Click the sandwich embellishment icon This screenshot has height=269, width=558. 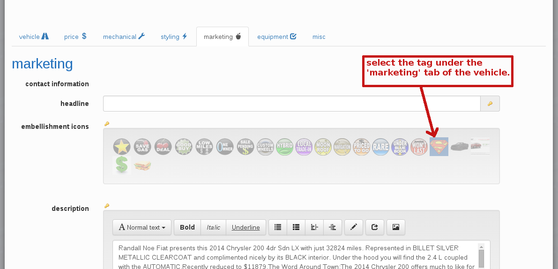pos(142,165)
